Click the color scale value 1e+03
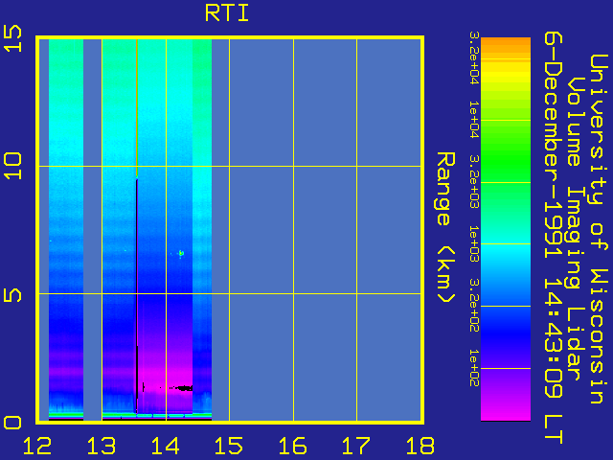 point(474,243)
